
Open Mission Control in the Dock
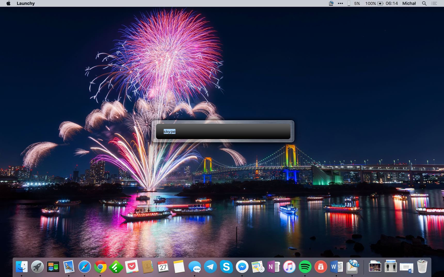53,267
